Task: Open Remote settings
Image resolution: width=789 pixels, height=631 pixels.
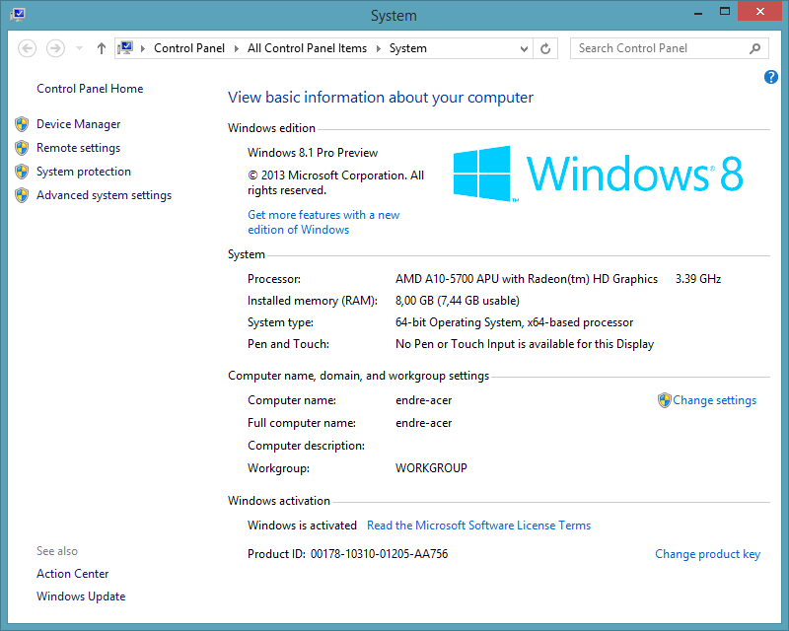Action: click(x=79, y=148)
